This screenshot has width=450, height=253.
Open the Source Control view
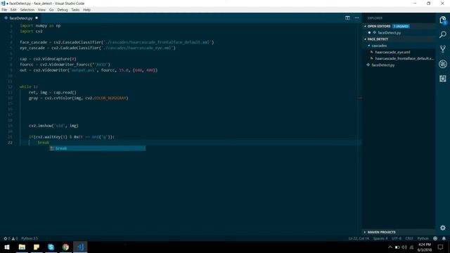tap(442, 49)
